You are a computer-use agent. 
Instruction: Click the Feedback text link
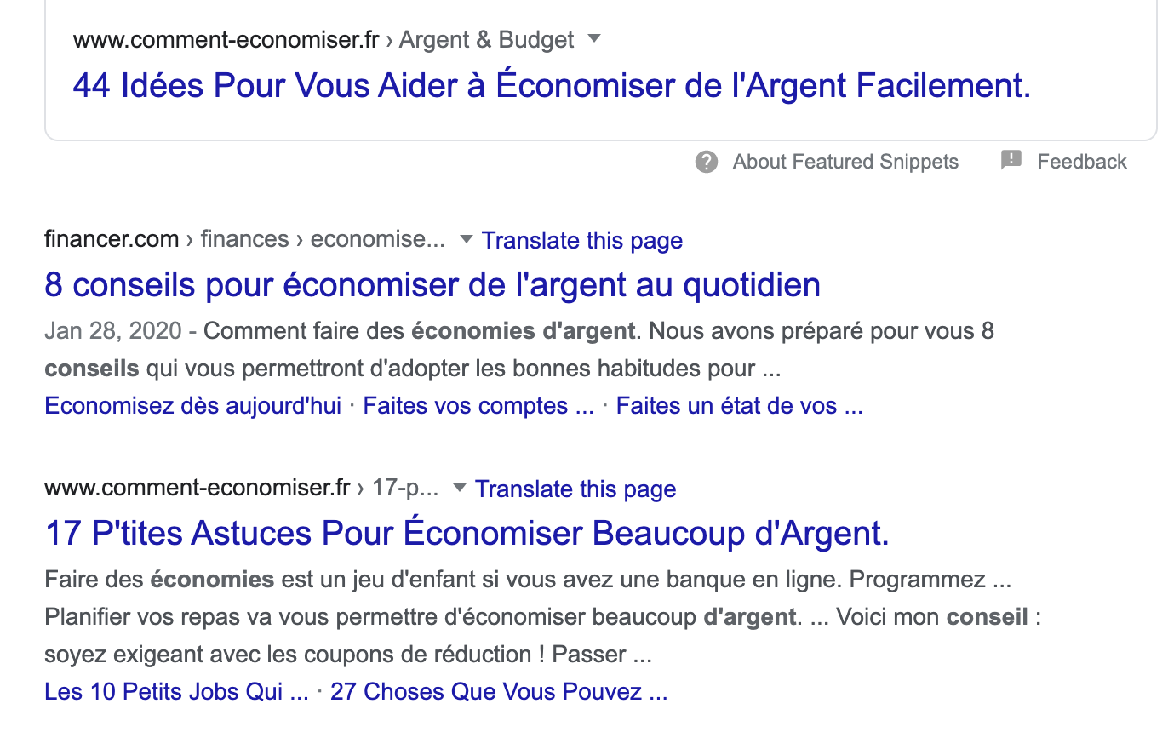click(x=1081, y=162)
